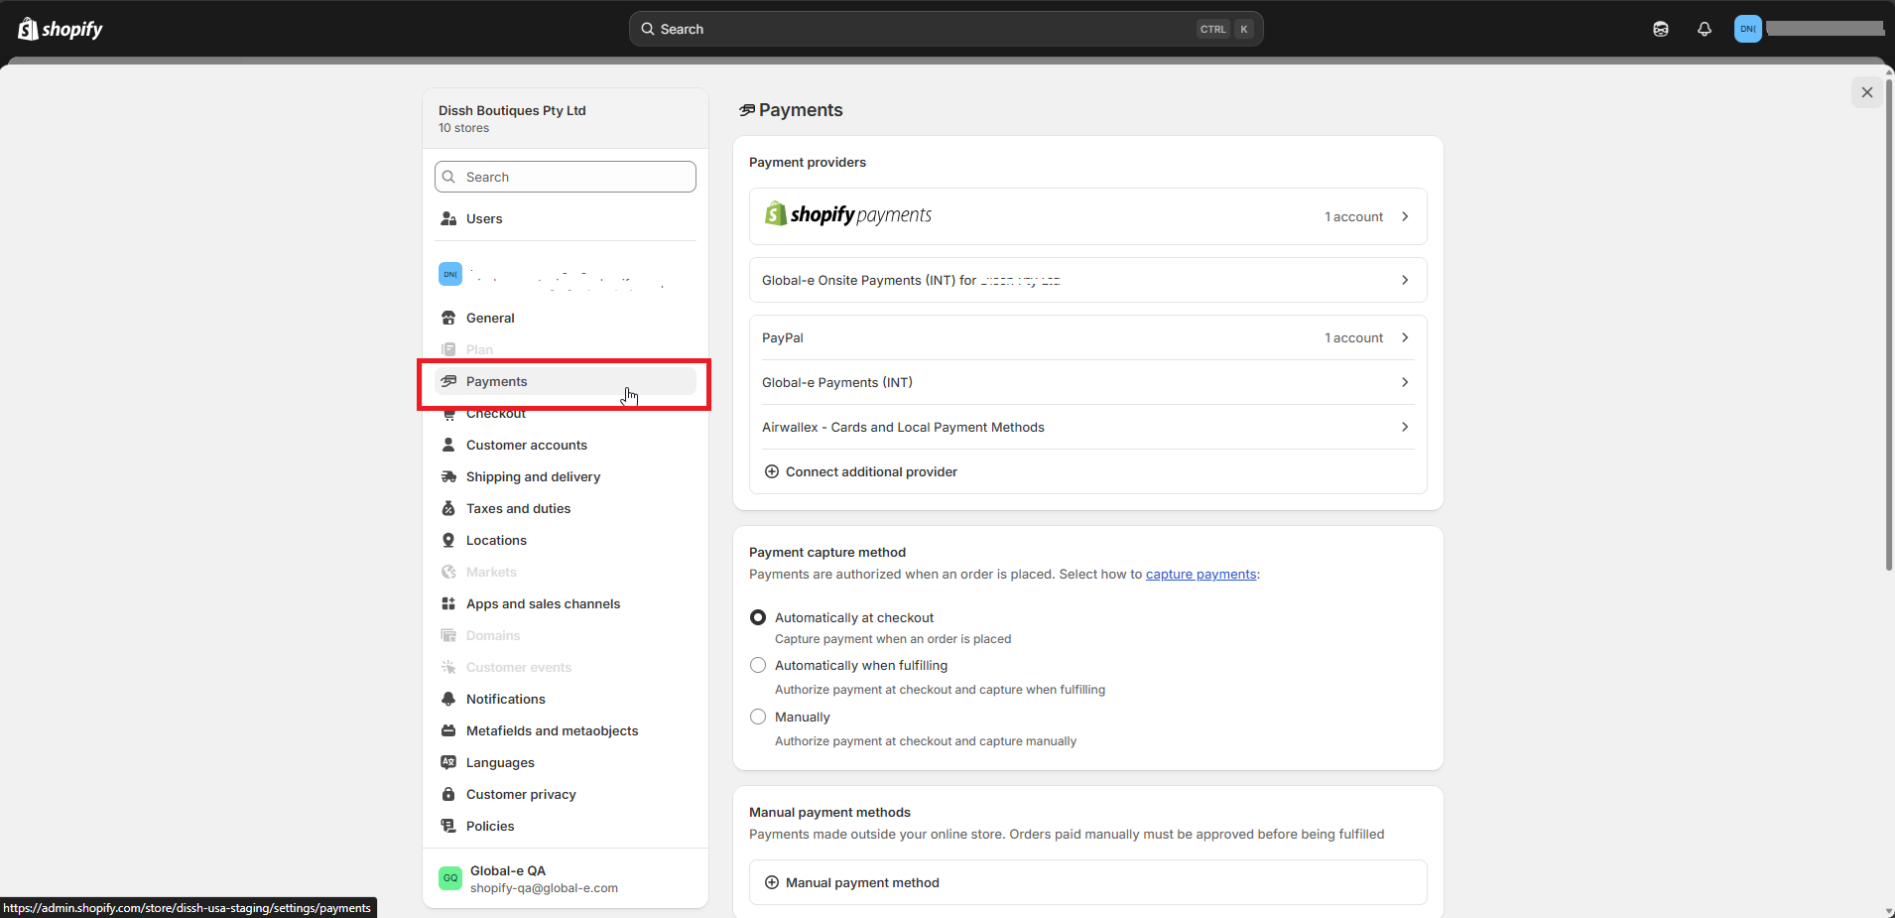Click the General storefront icon
The height and width of the screenshot is (918, 1895).
click(448, 318)
